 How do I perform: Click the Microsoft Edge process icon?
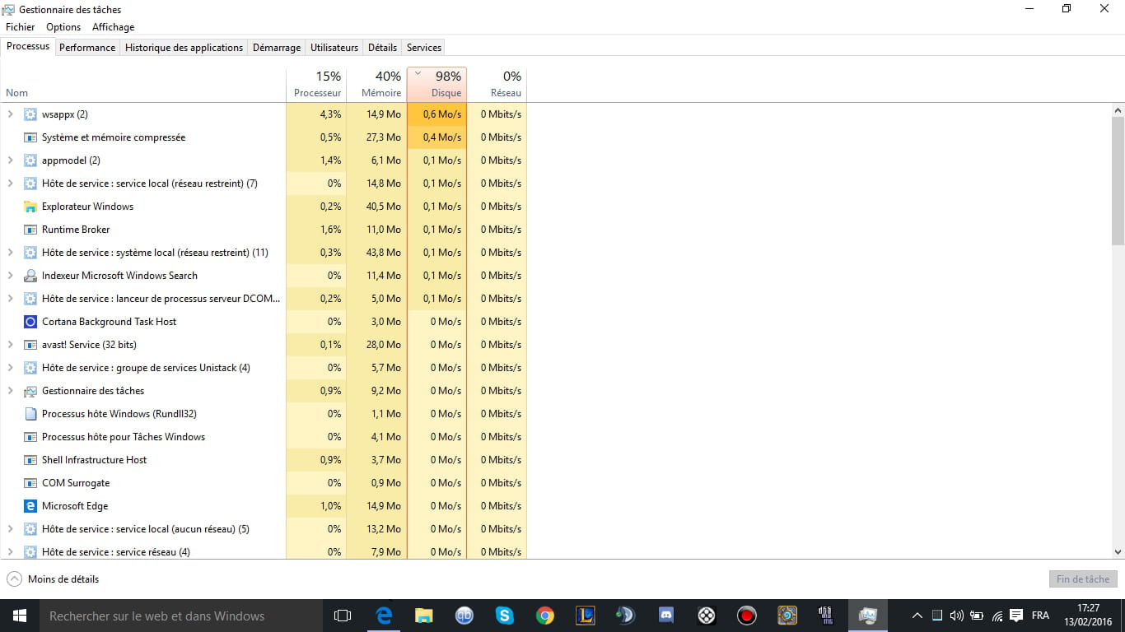(x=30, y=506)
